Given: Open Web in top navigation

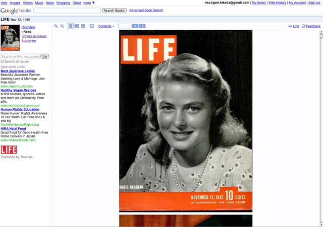Looking at the screenshot, I should (x=4, y=3).
